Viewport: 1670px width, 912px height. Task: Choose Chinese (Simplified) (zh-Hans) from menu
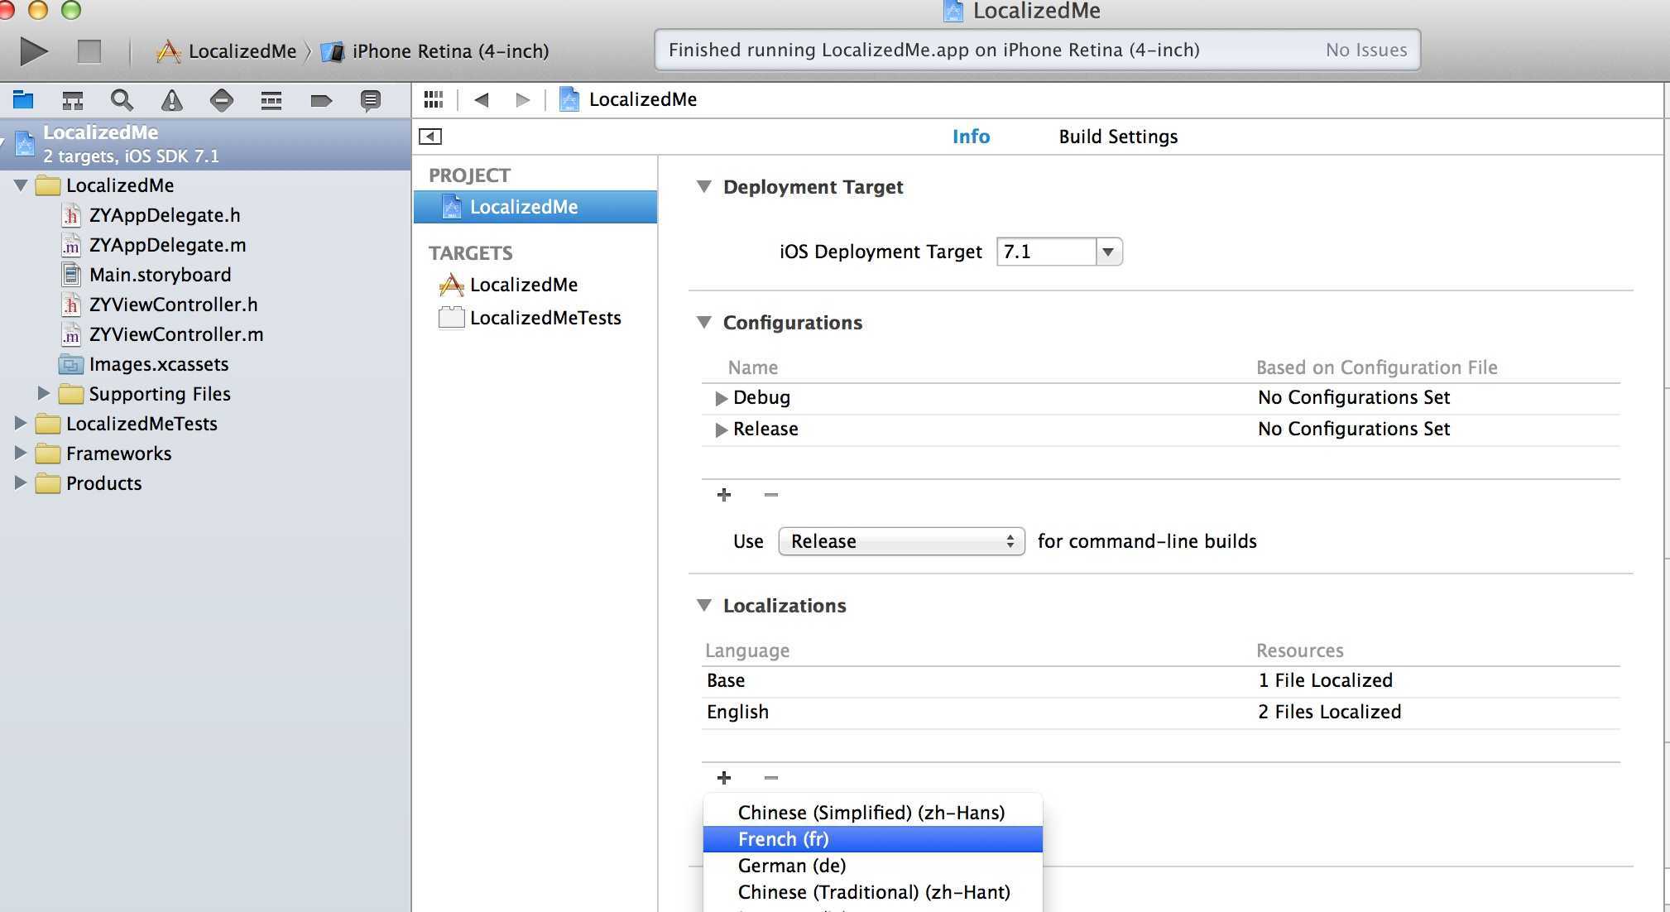click(872, 813)
